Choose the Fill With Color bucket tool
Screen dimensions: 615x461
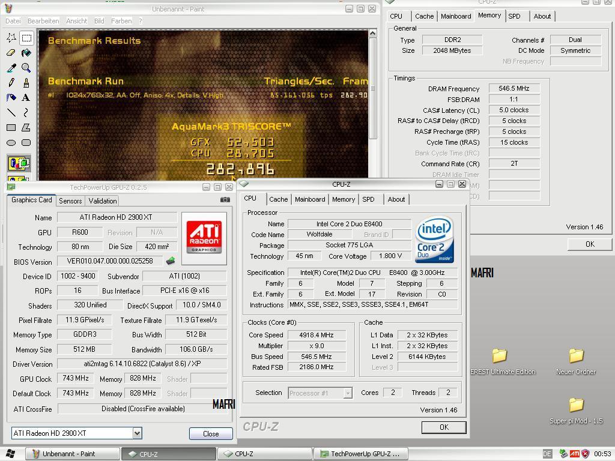pyautogui.click(x=26, y=53)
